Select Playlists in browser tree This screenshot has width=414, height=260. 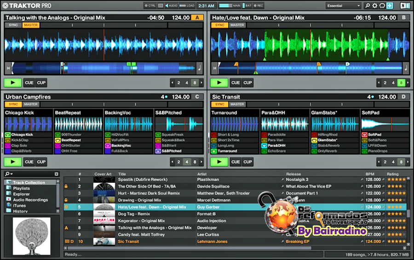21,188
